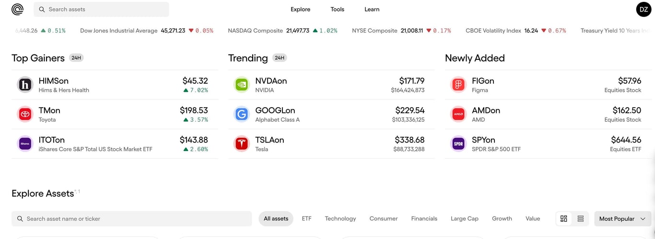Filter assets by Technology
This screenshot has height=239, width=655.
click(340, 218)
